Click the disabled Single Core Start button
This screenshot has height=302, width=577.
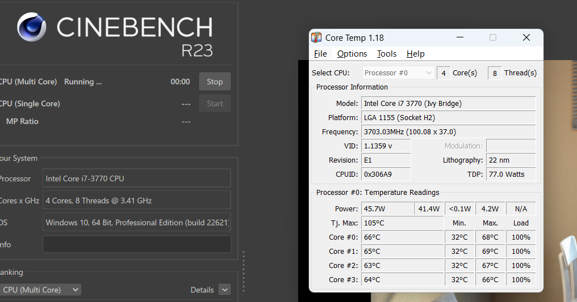(x=215, y=104)
